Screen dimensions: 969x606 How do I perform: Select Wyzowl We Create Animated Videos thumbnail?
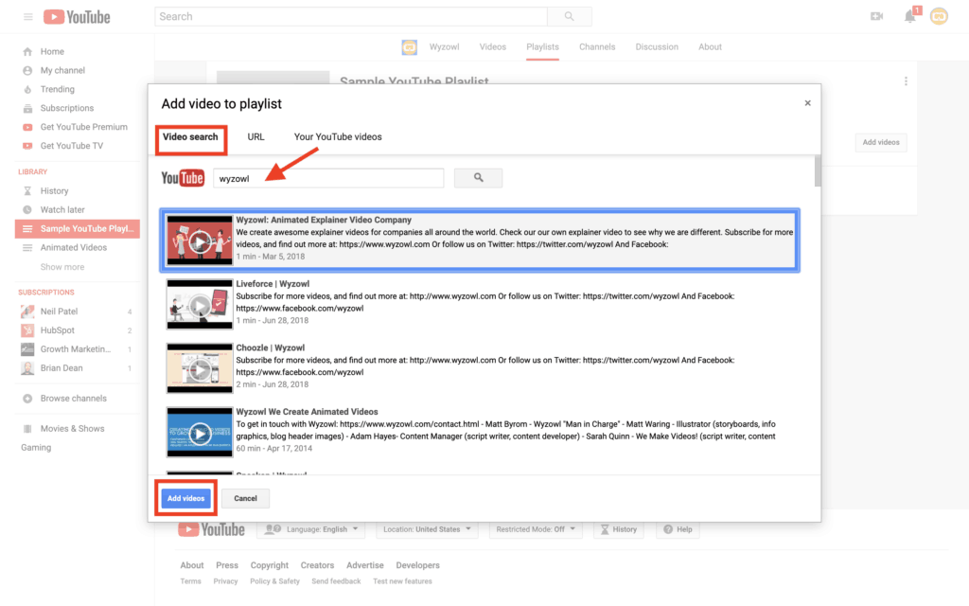(x=200, y=432)
